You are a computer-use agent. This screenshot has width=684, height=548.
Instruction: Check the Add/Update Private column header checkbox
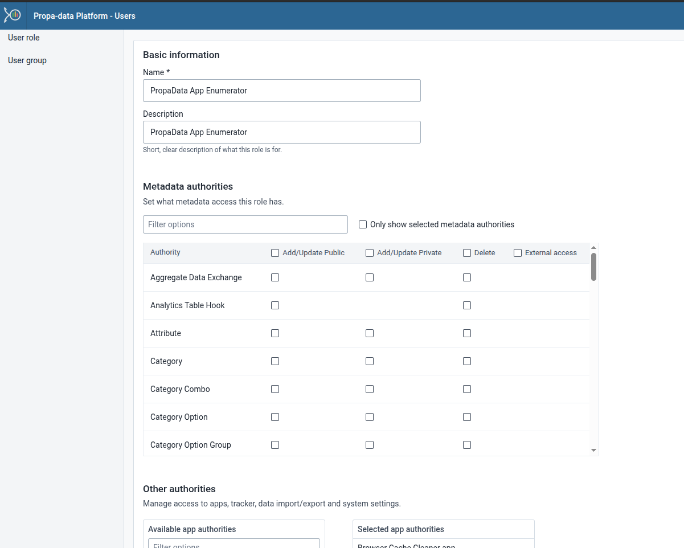click(370, 252)
